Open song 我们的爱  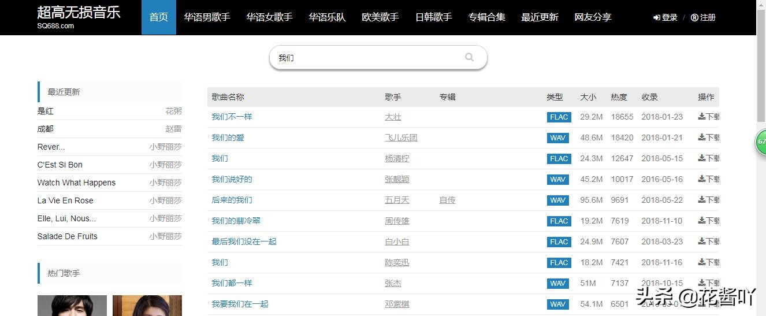click(228, 137)
